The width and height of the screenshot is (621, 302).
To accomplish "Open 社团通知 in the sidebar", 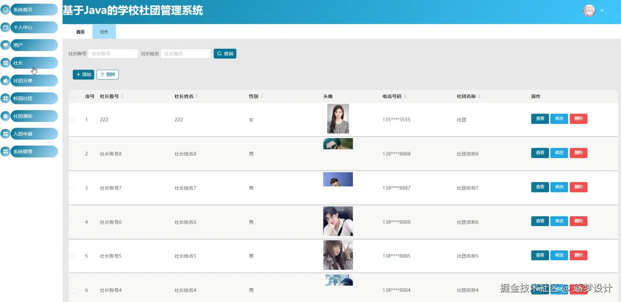I will tap(34, 116).
